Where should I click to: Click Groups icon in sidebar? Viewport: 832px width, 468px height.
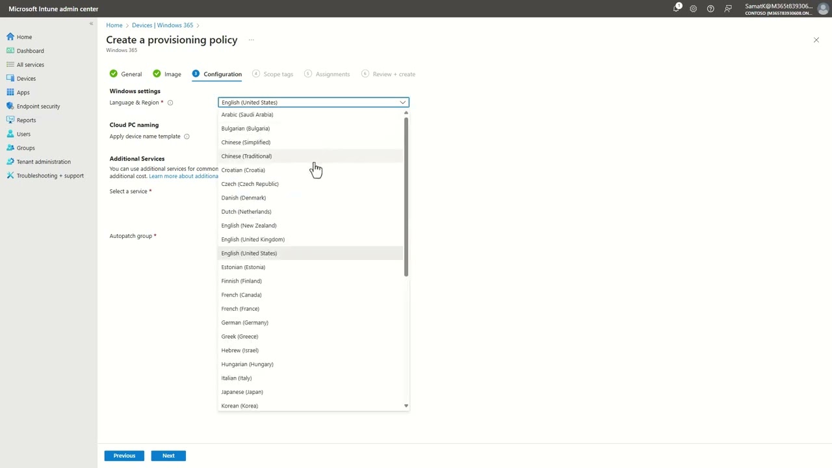tap(10, 148)
